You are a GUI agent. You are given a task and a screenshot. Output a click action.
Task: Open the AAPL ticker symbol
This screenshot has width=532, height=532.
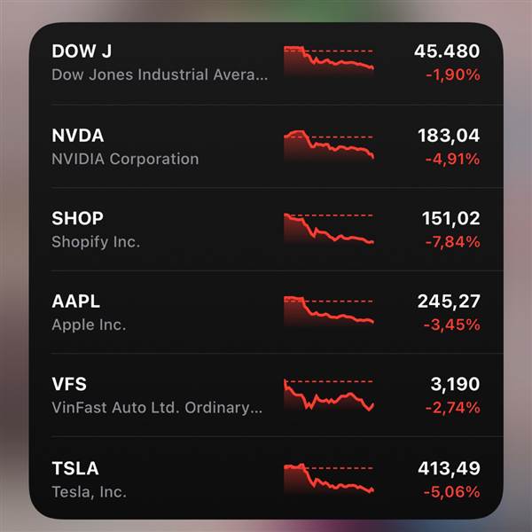coord(76,301)
